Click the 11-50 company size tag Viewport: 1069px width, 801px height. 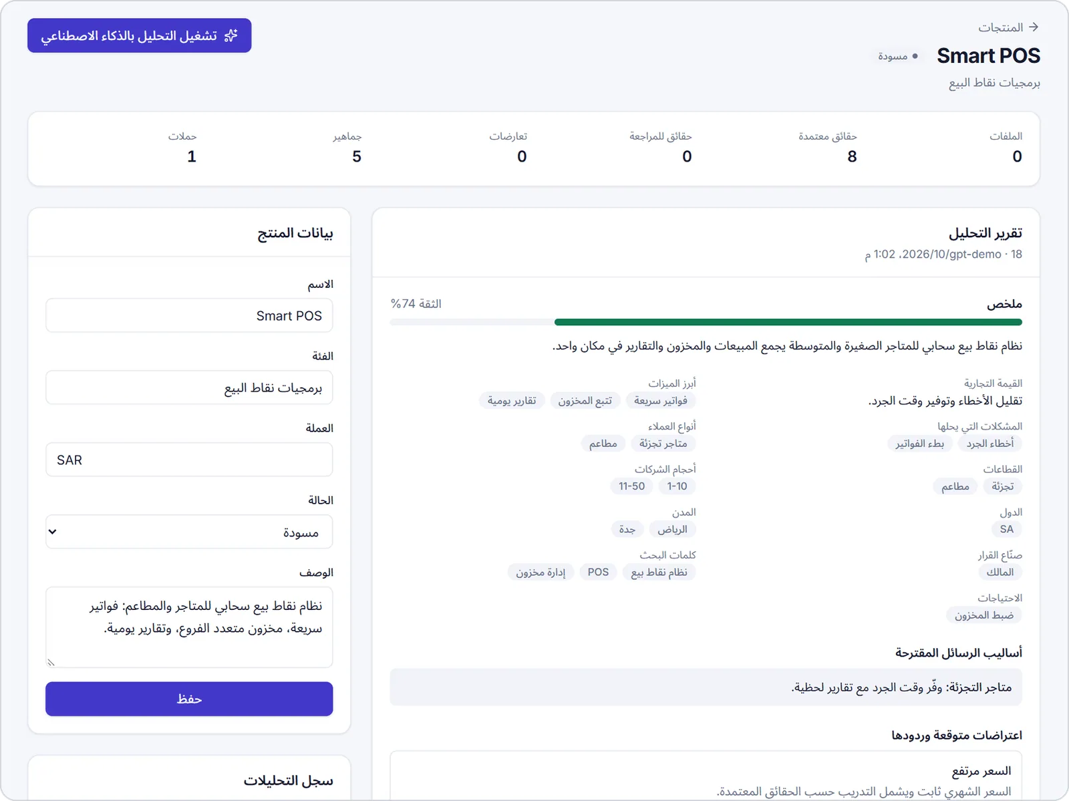click(632, 486)
